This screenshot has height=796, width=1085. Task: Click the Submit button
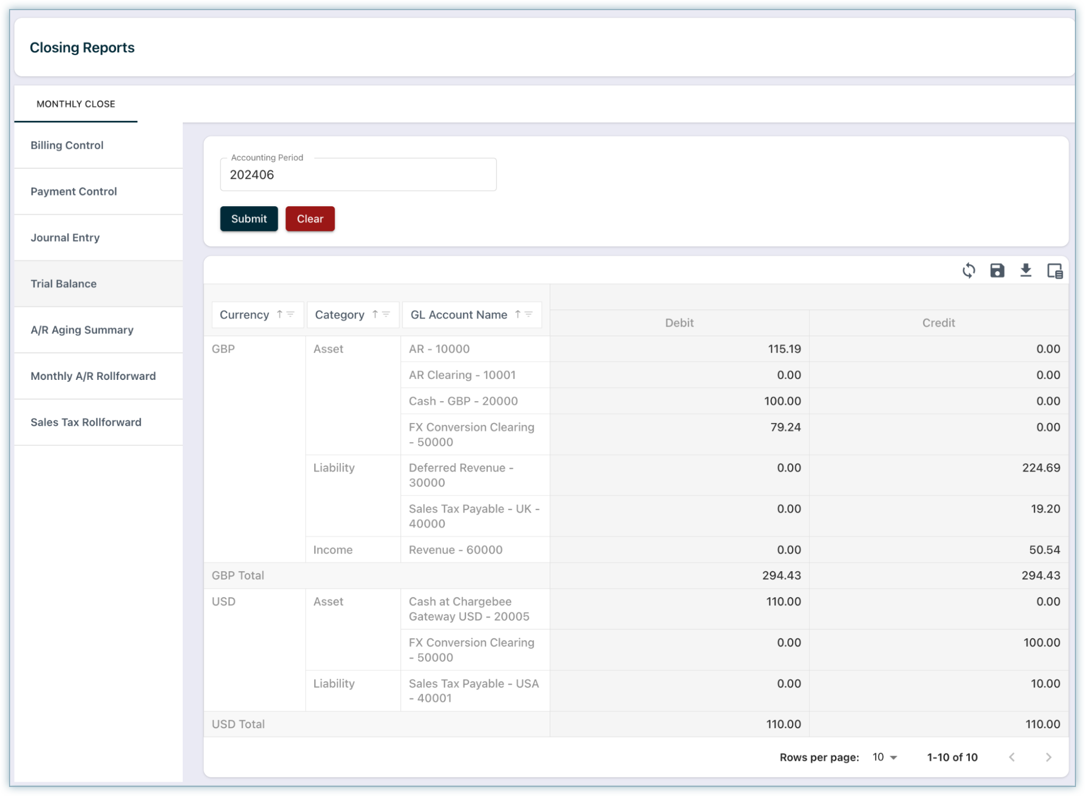(249, 218)
